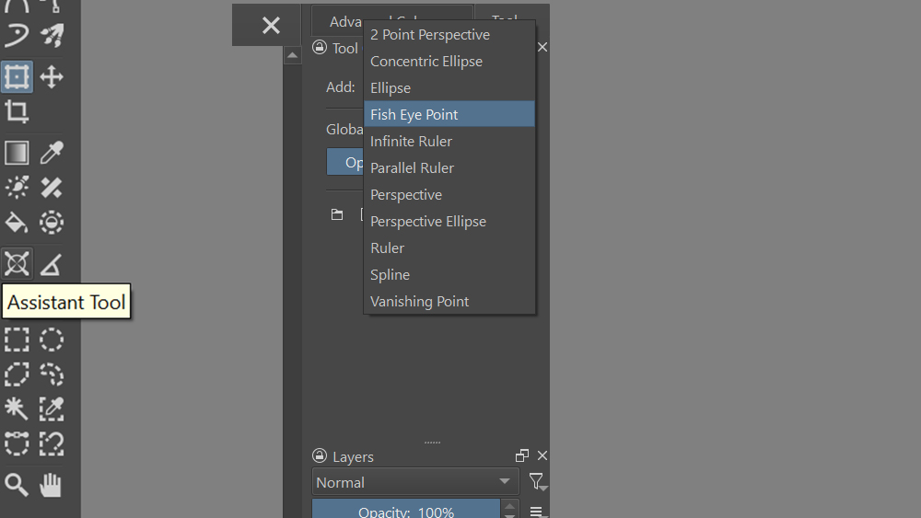Choose Infinite Ruler assistant
The image size is (921, 518).
[x=449, y=142]
